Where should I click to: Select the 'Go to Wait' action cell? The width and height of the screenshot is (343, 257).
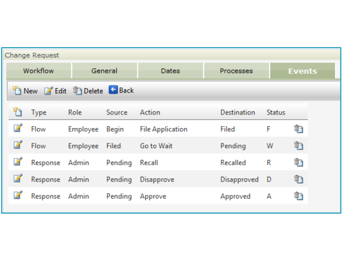coord(156,146)
